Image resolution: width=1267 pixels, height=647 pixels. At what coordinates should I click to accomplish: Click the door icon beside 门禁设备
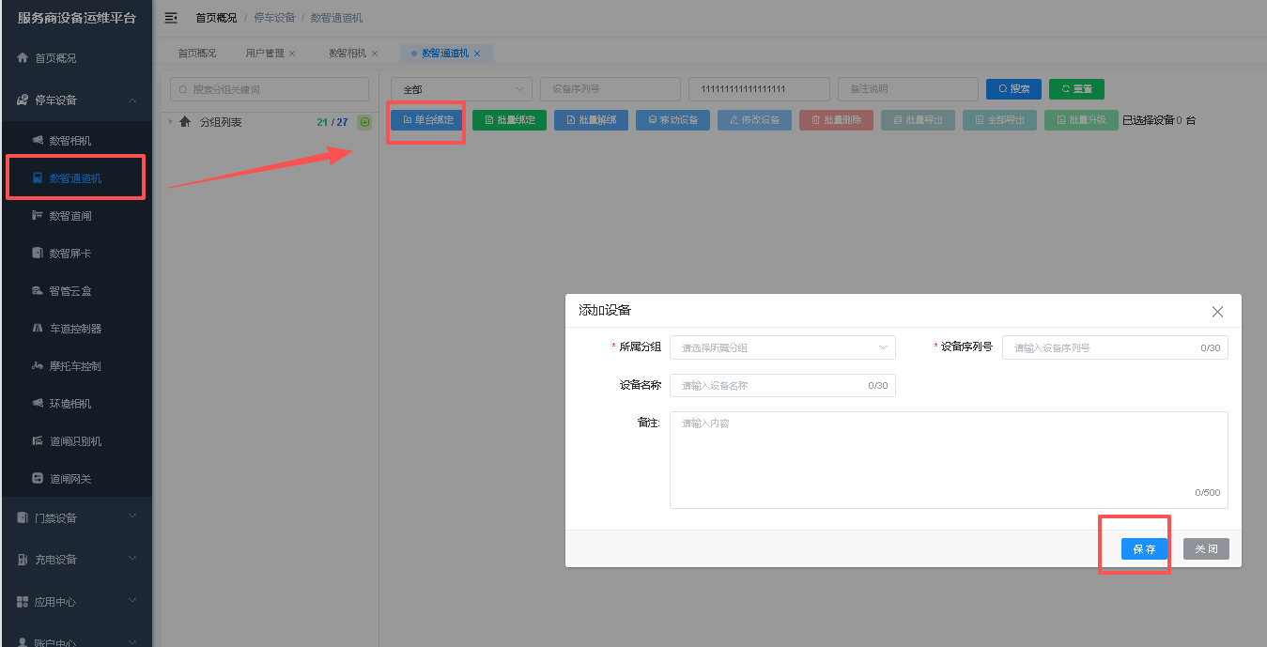pos(23,517)
